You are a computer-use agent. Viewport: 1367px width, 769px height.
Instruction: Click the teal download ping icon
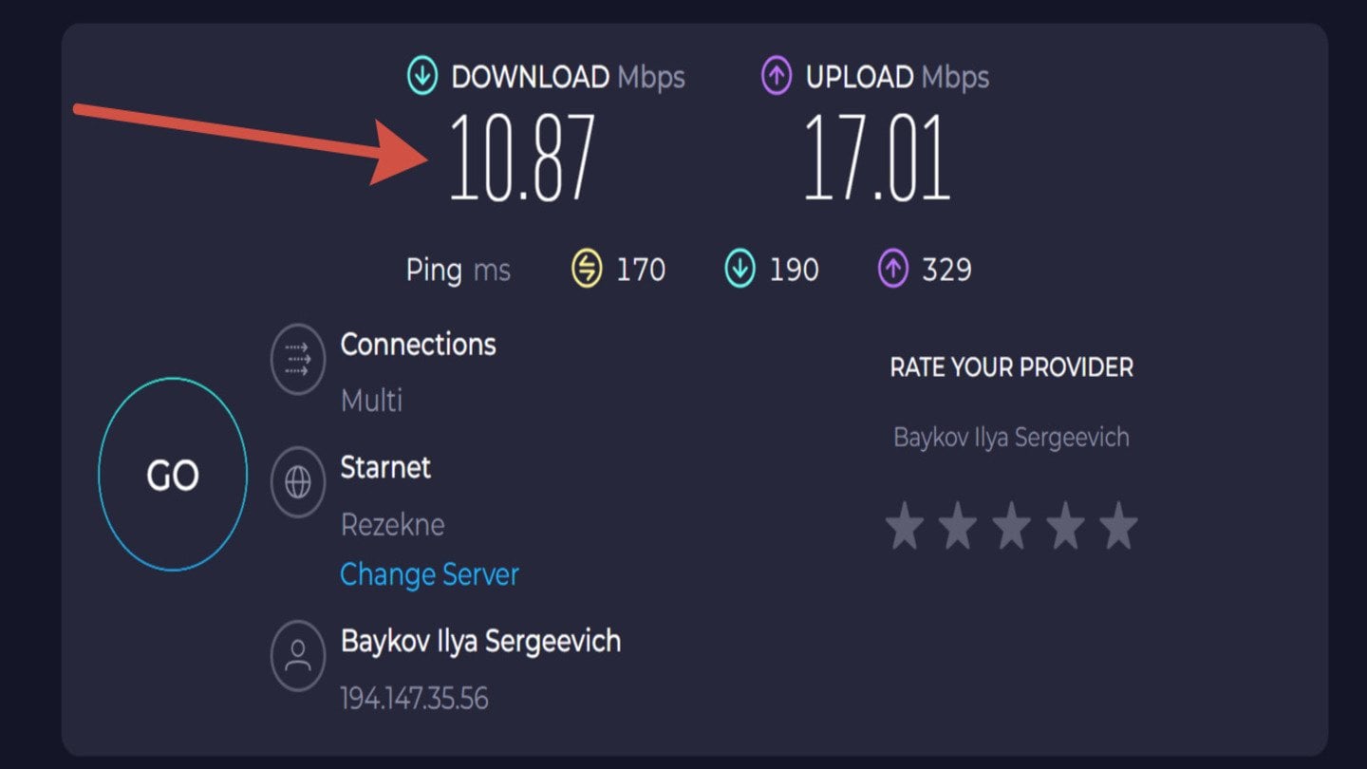pos(740,270)
